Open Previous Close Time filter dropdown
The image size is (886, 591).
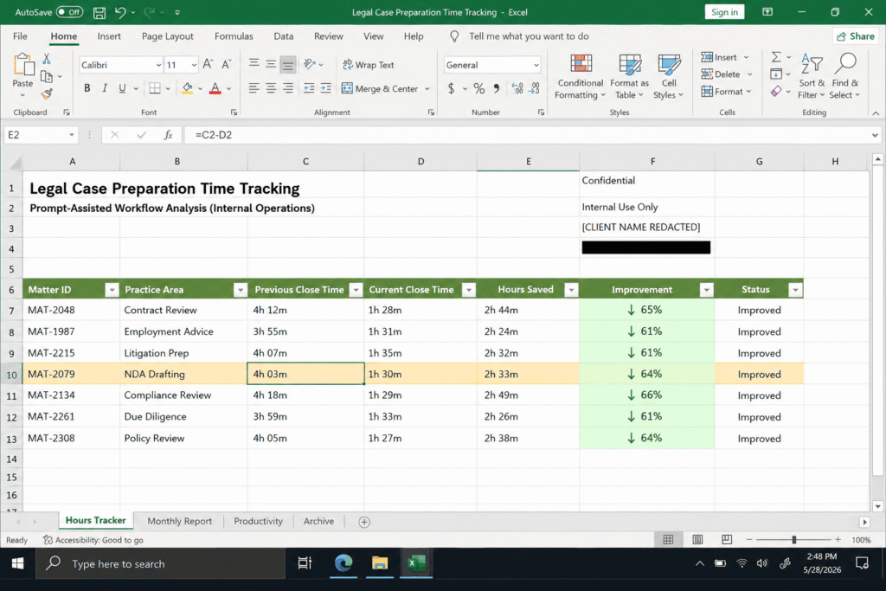point(356,290)
